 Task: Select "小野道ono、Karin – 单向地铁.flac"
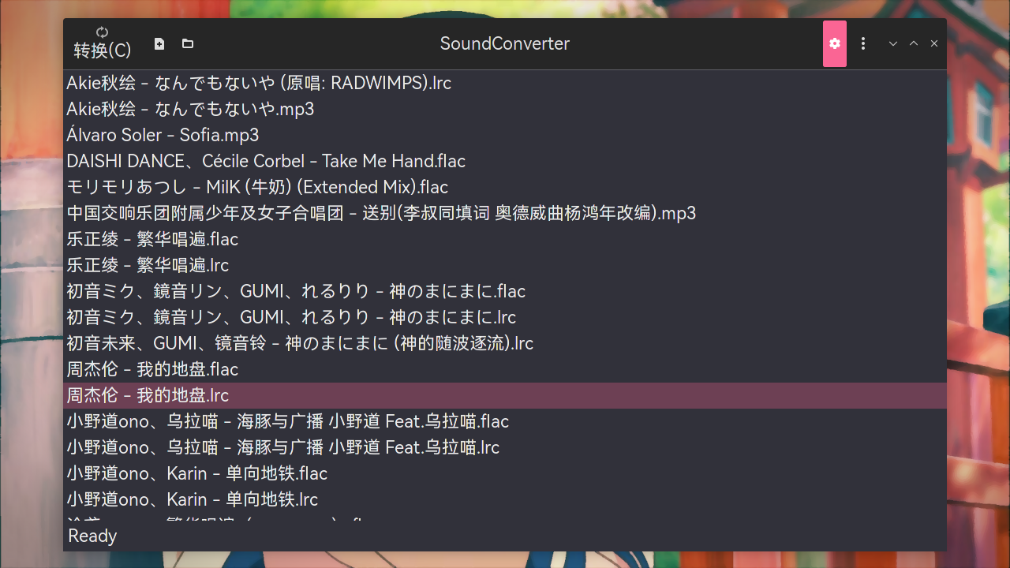click(x=196, y=473)
